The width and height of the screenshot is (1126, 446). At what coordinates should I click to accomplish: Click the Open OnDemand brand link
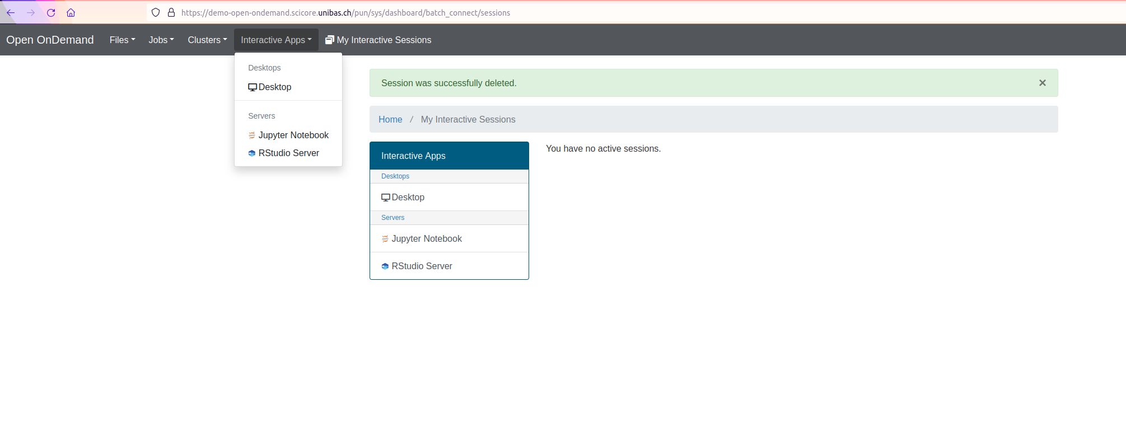tap(50, 40)
